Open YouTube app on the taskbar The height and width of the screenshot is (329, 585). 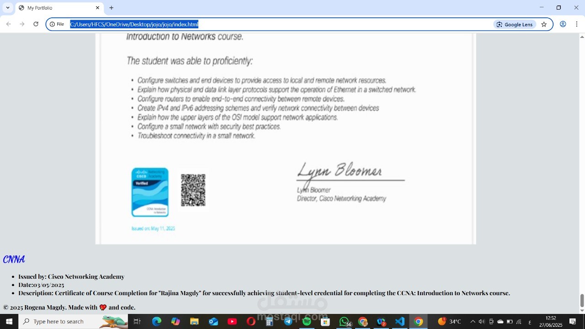tap(232, 322)
